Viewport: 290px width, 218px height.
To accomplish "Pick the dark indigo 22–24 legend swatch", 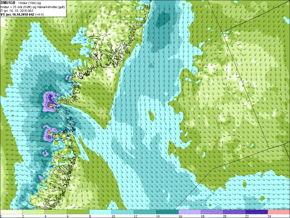I will [257, 212].
